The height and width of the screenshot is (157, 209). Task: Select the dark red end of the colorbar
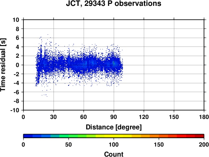click(x=199, y=136)
